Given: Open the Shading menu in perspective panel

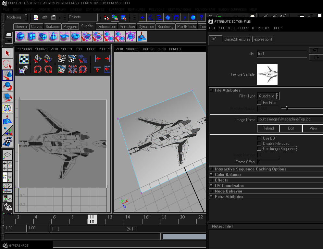Looking at the screenshot, I should [132, 49].
